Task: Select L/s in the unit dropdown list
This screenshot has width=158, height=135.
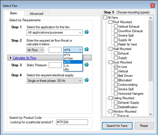Action: point(73,66)
